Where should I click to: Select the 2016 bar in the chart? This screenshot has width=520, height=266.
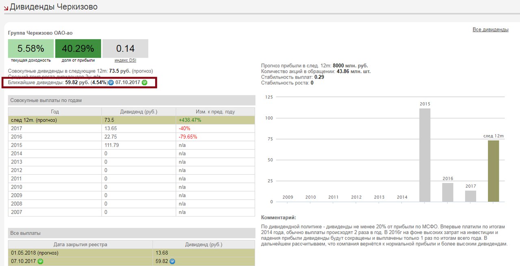448,192
